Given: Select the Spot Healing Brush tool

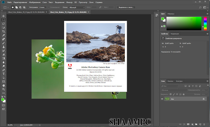Looking at the screenshot, I should (x=4, y=39).
